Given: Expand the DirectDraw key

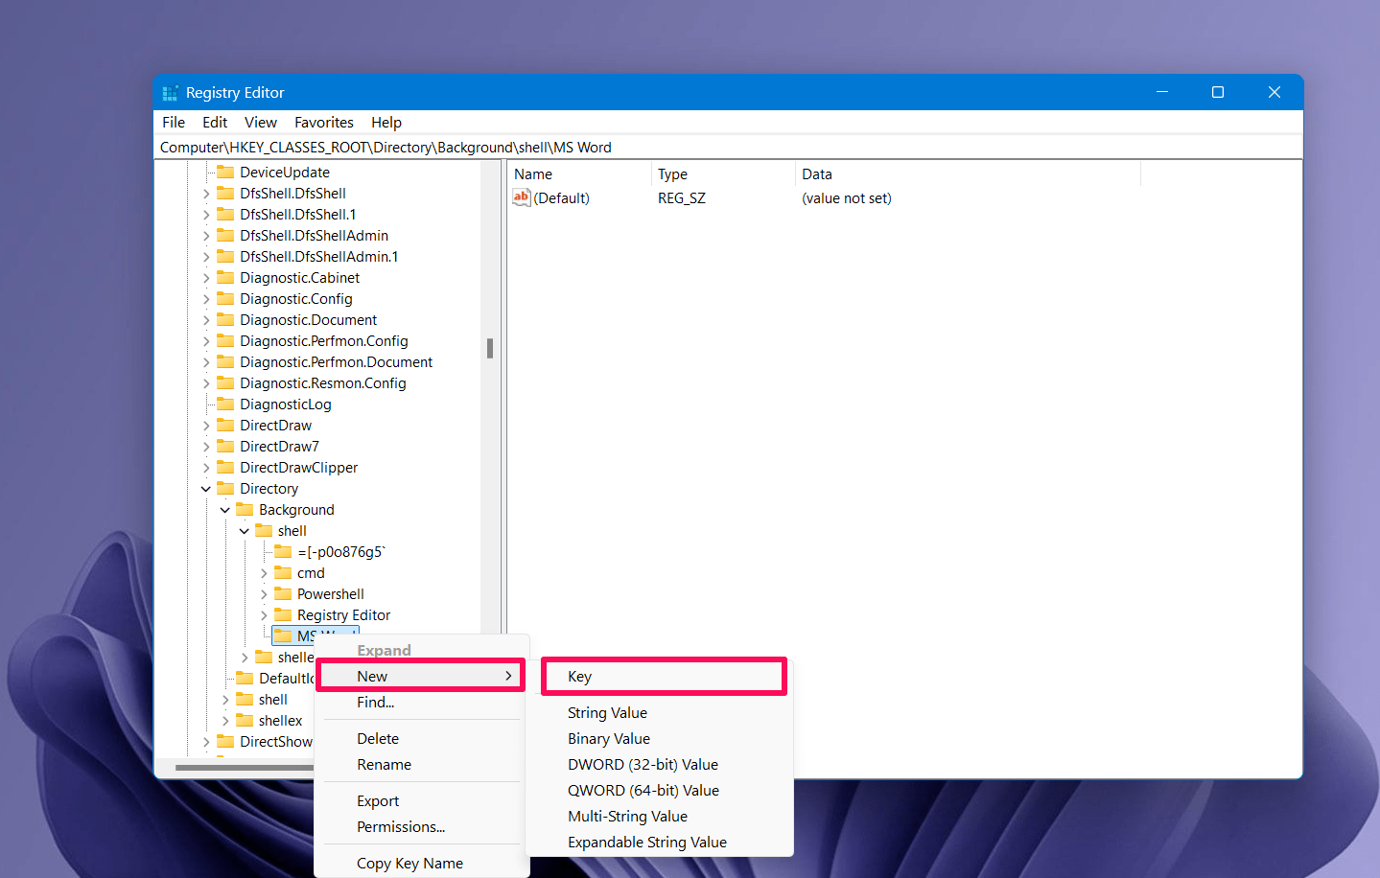Looking at the screenshot, I should [206, 426].
